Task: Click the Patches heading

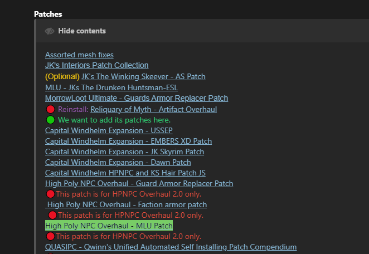Action: 48,14
